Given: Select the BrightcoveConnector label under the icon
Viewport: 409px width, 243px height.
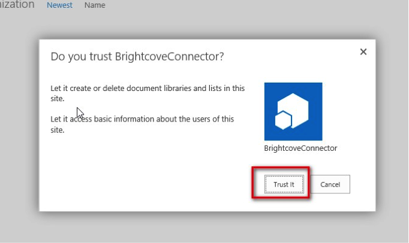Looking at the screenshot, I should [300, 148].
